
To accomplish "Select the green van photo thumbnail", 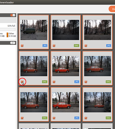I will [34, 30].
